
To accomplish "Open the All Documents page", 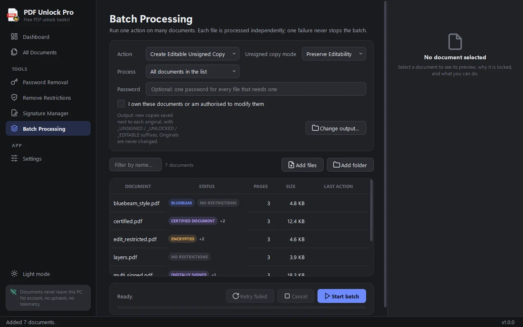I will (48, 52).
